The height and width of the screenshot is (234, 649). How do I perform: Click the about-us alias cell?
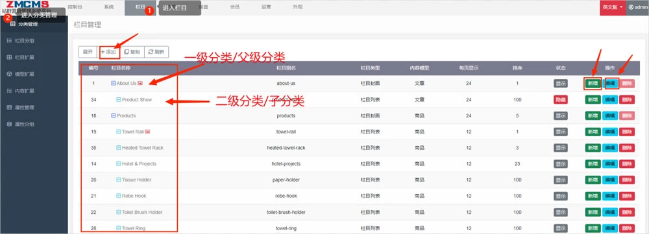(286, 83)
